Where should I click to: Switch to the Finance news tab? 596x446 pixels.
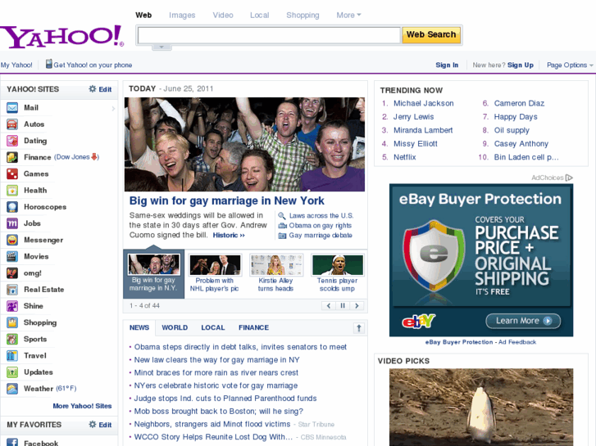click(x=253, y=327)
